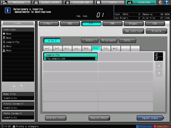171x128 pixels.
Task: Select the SCANSIONA tab
Action: pos(141,2)
